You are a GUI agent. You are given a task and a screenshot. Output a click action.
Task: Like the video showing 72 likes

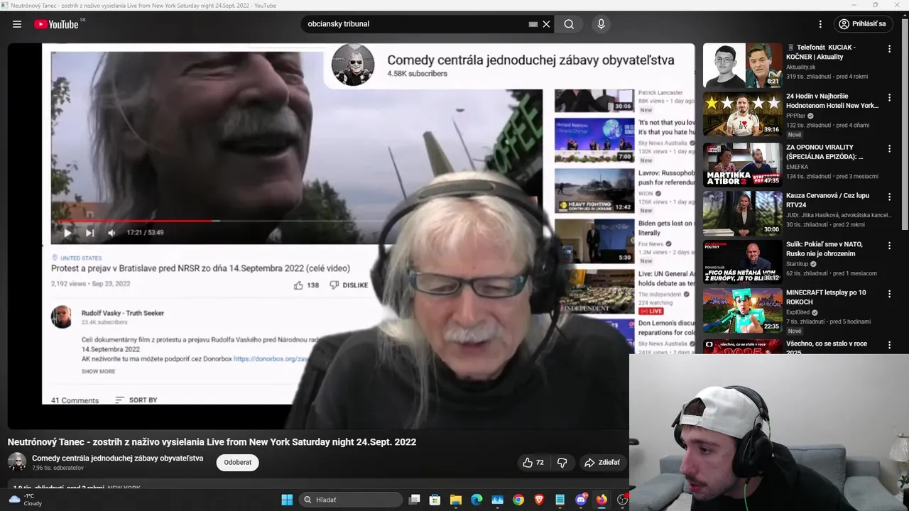click(533, 463)
